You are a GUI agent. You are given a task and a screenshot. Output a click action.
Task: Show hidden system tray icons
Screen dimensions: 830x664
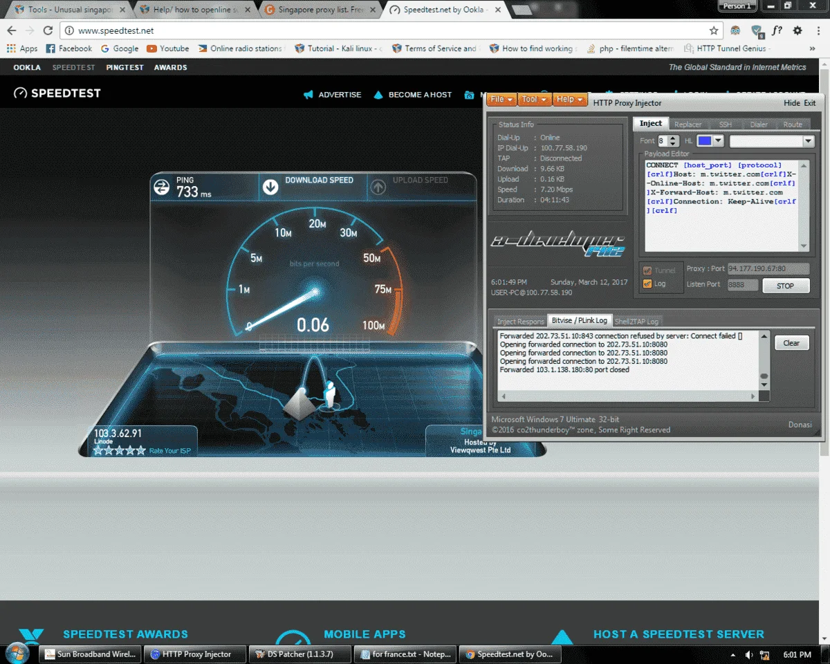pyautogui.click(x=732, y=654)
